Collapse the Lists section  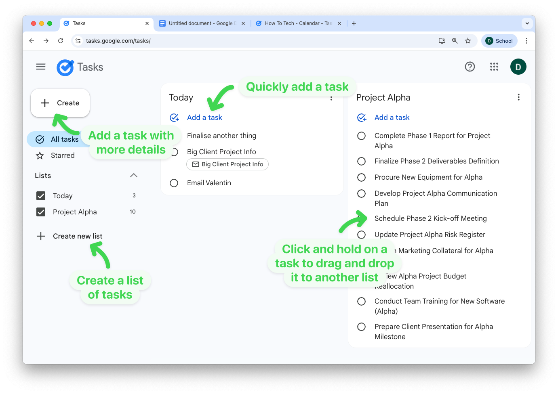[133, 175]
